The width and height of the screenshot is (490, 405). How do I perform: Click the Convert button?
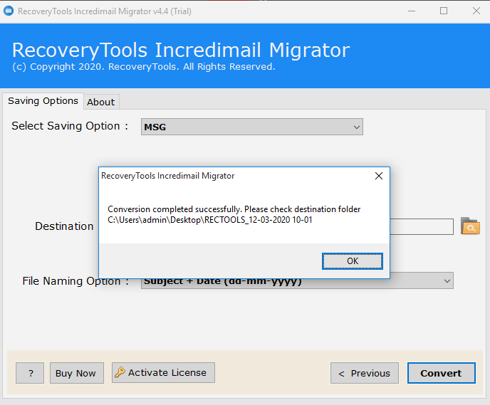pyautogui.click(x=442, y=373)
